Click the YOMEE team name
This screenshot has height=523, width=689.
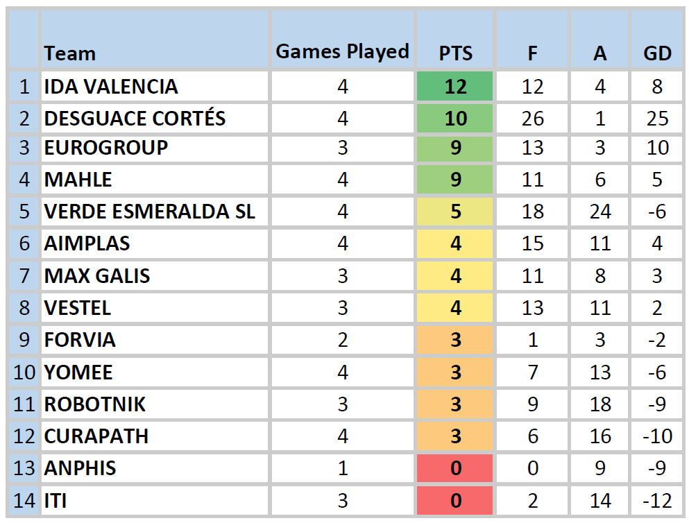[x=78, y=372]
